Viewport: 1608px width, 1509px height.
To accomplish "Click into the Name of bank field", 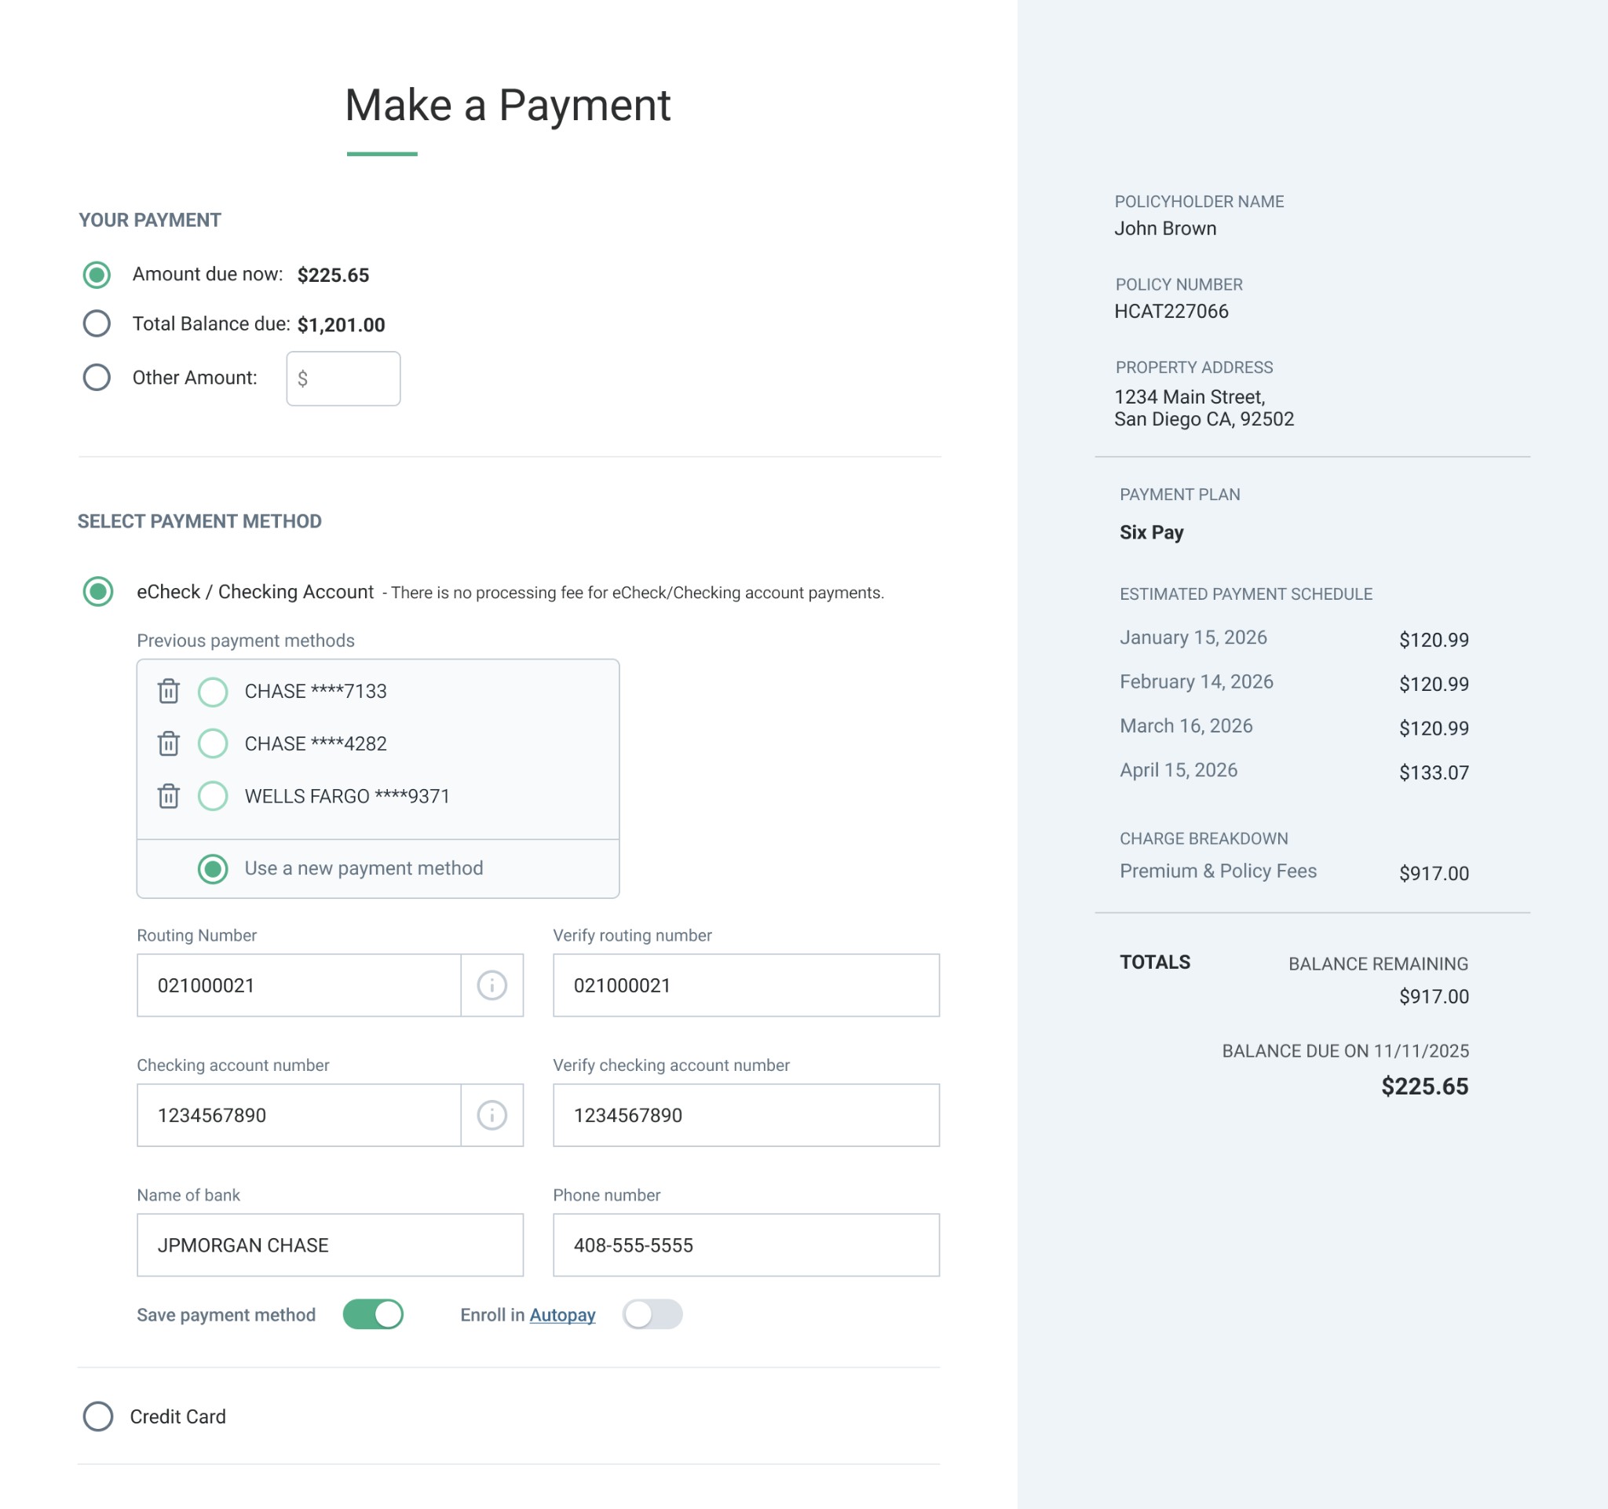I will (328, 1245).
